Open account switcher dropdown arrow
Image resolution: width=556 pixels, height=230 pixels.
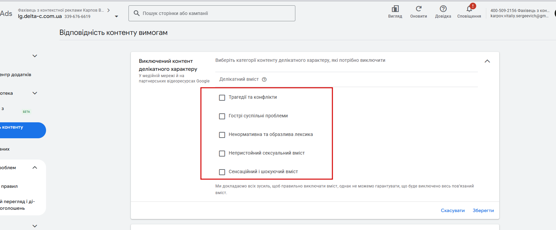tap(116, 16)
